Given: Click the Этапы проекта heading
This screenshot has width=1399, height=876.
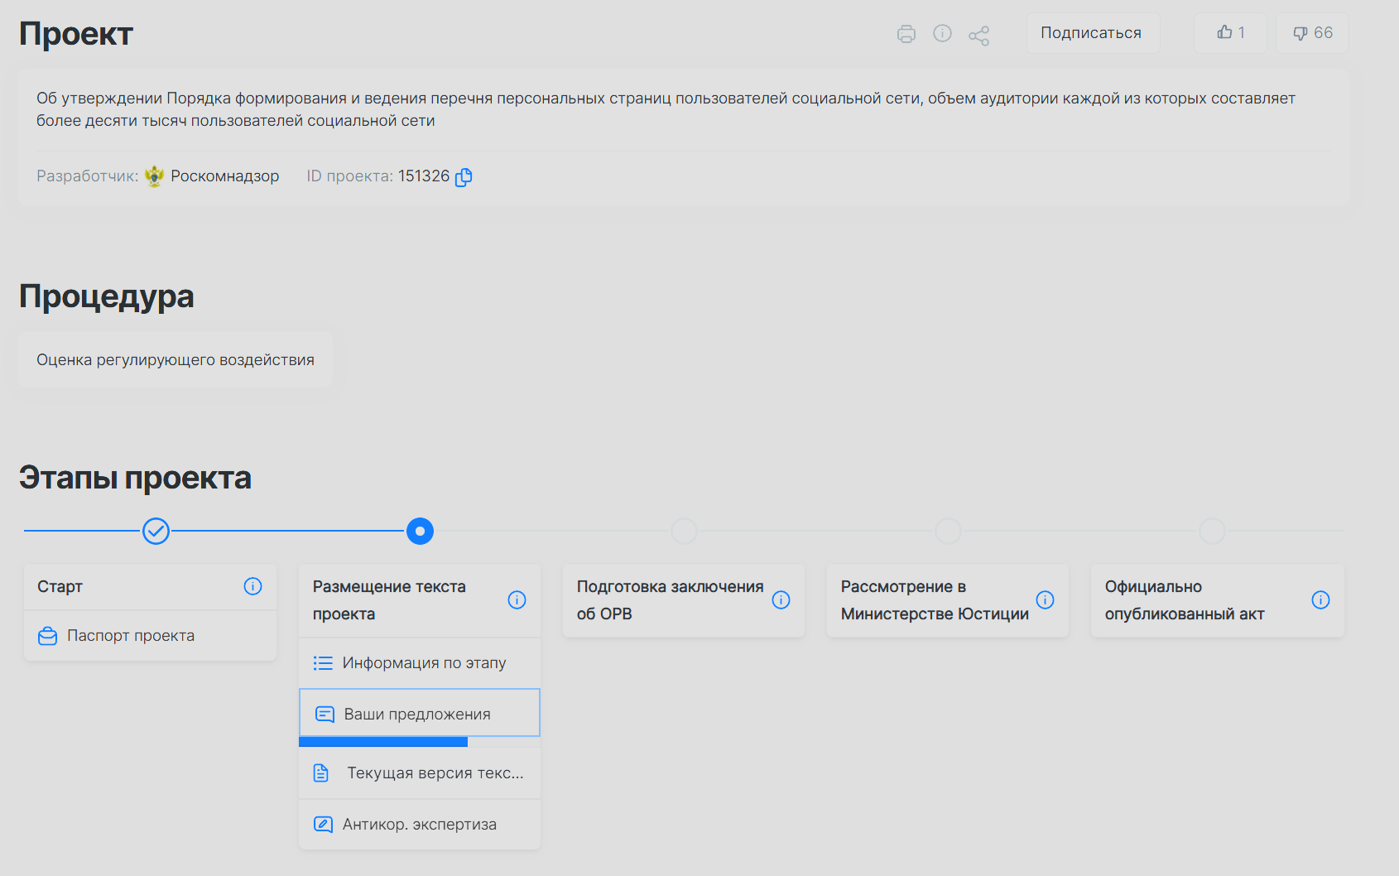Looking at the screenshot, I should click(x=135, y=478).
